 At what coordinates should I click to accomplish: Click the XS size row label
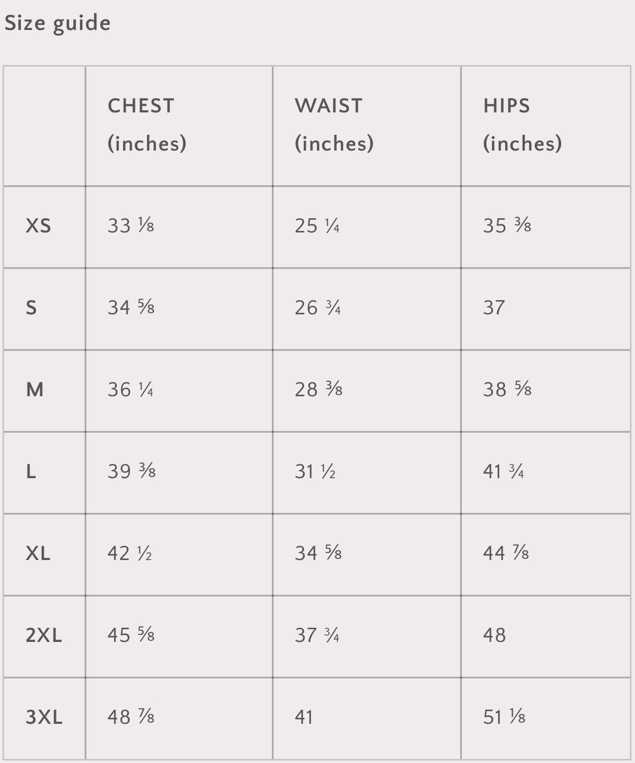coord(39,226)
